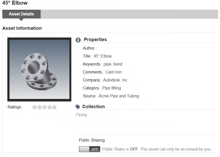Open the Asset Details tab
220x157 pixels.
pos(21,14)
